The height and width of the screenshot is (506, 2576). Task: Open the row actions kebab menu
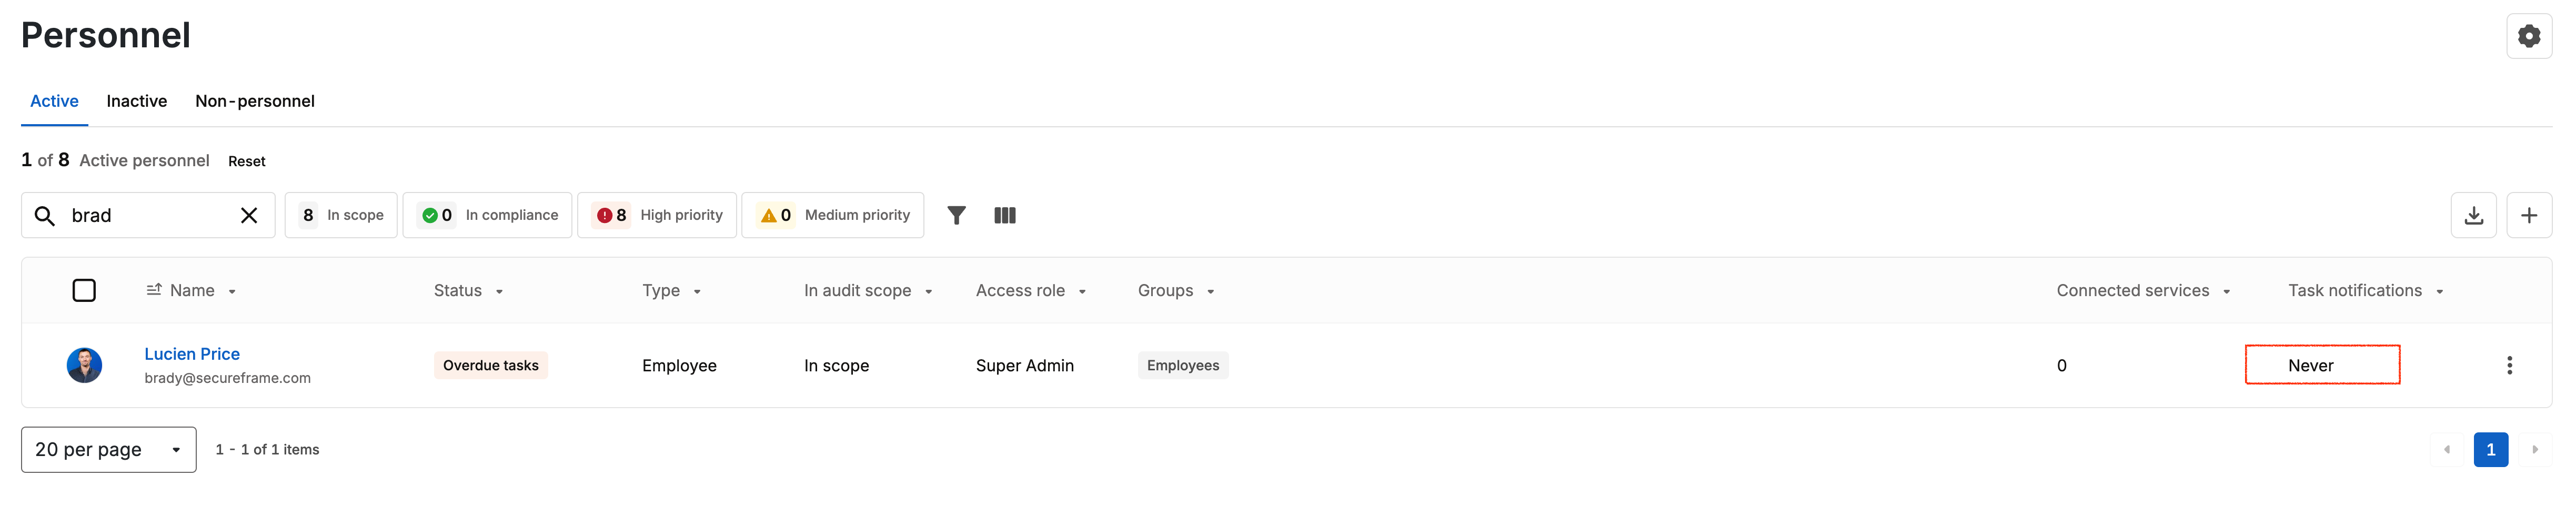coord(2509,365)
